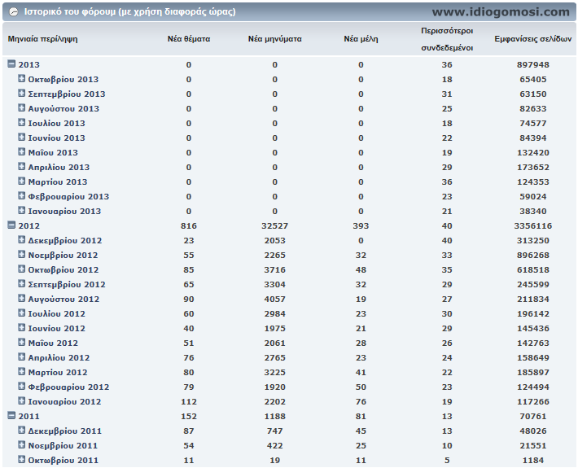Expand Οκτωβρίου 2011 plus icon
Viewport: 578px width, 468px height.
point(22,460)
